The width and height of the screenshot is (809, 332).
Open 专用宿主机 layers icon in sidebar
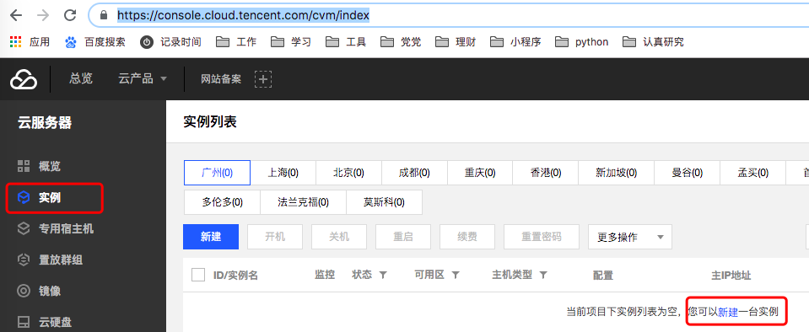point(24,228)
